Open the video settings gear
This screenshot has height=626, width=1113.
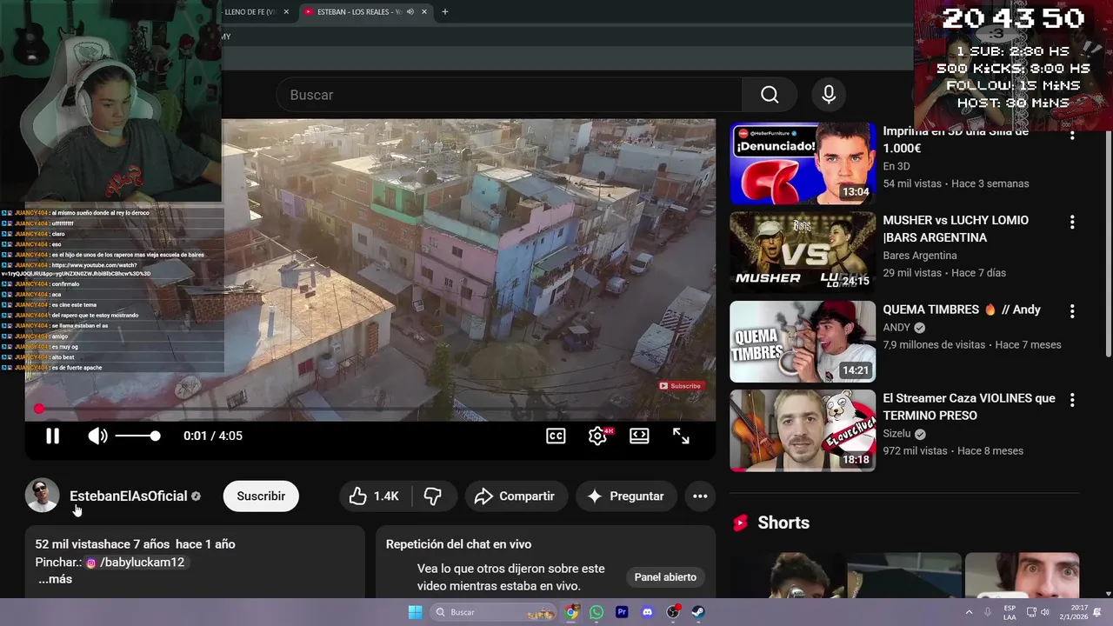point(597,436)
